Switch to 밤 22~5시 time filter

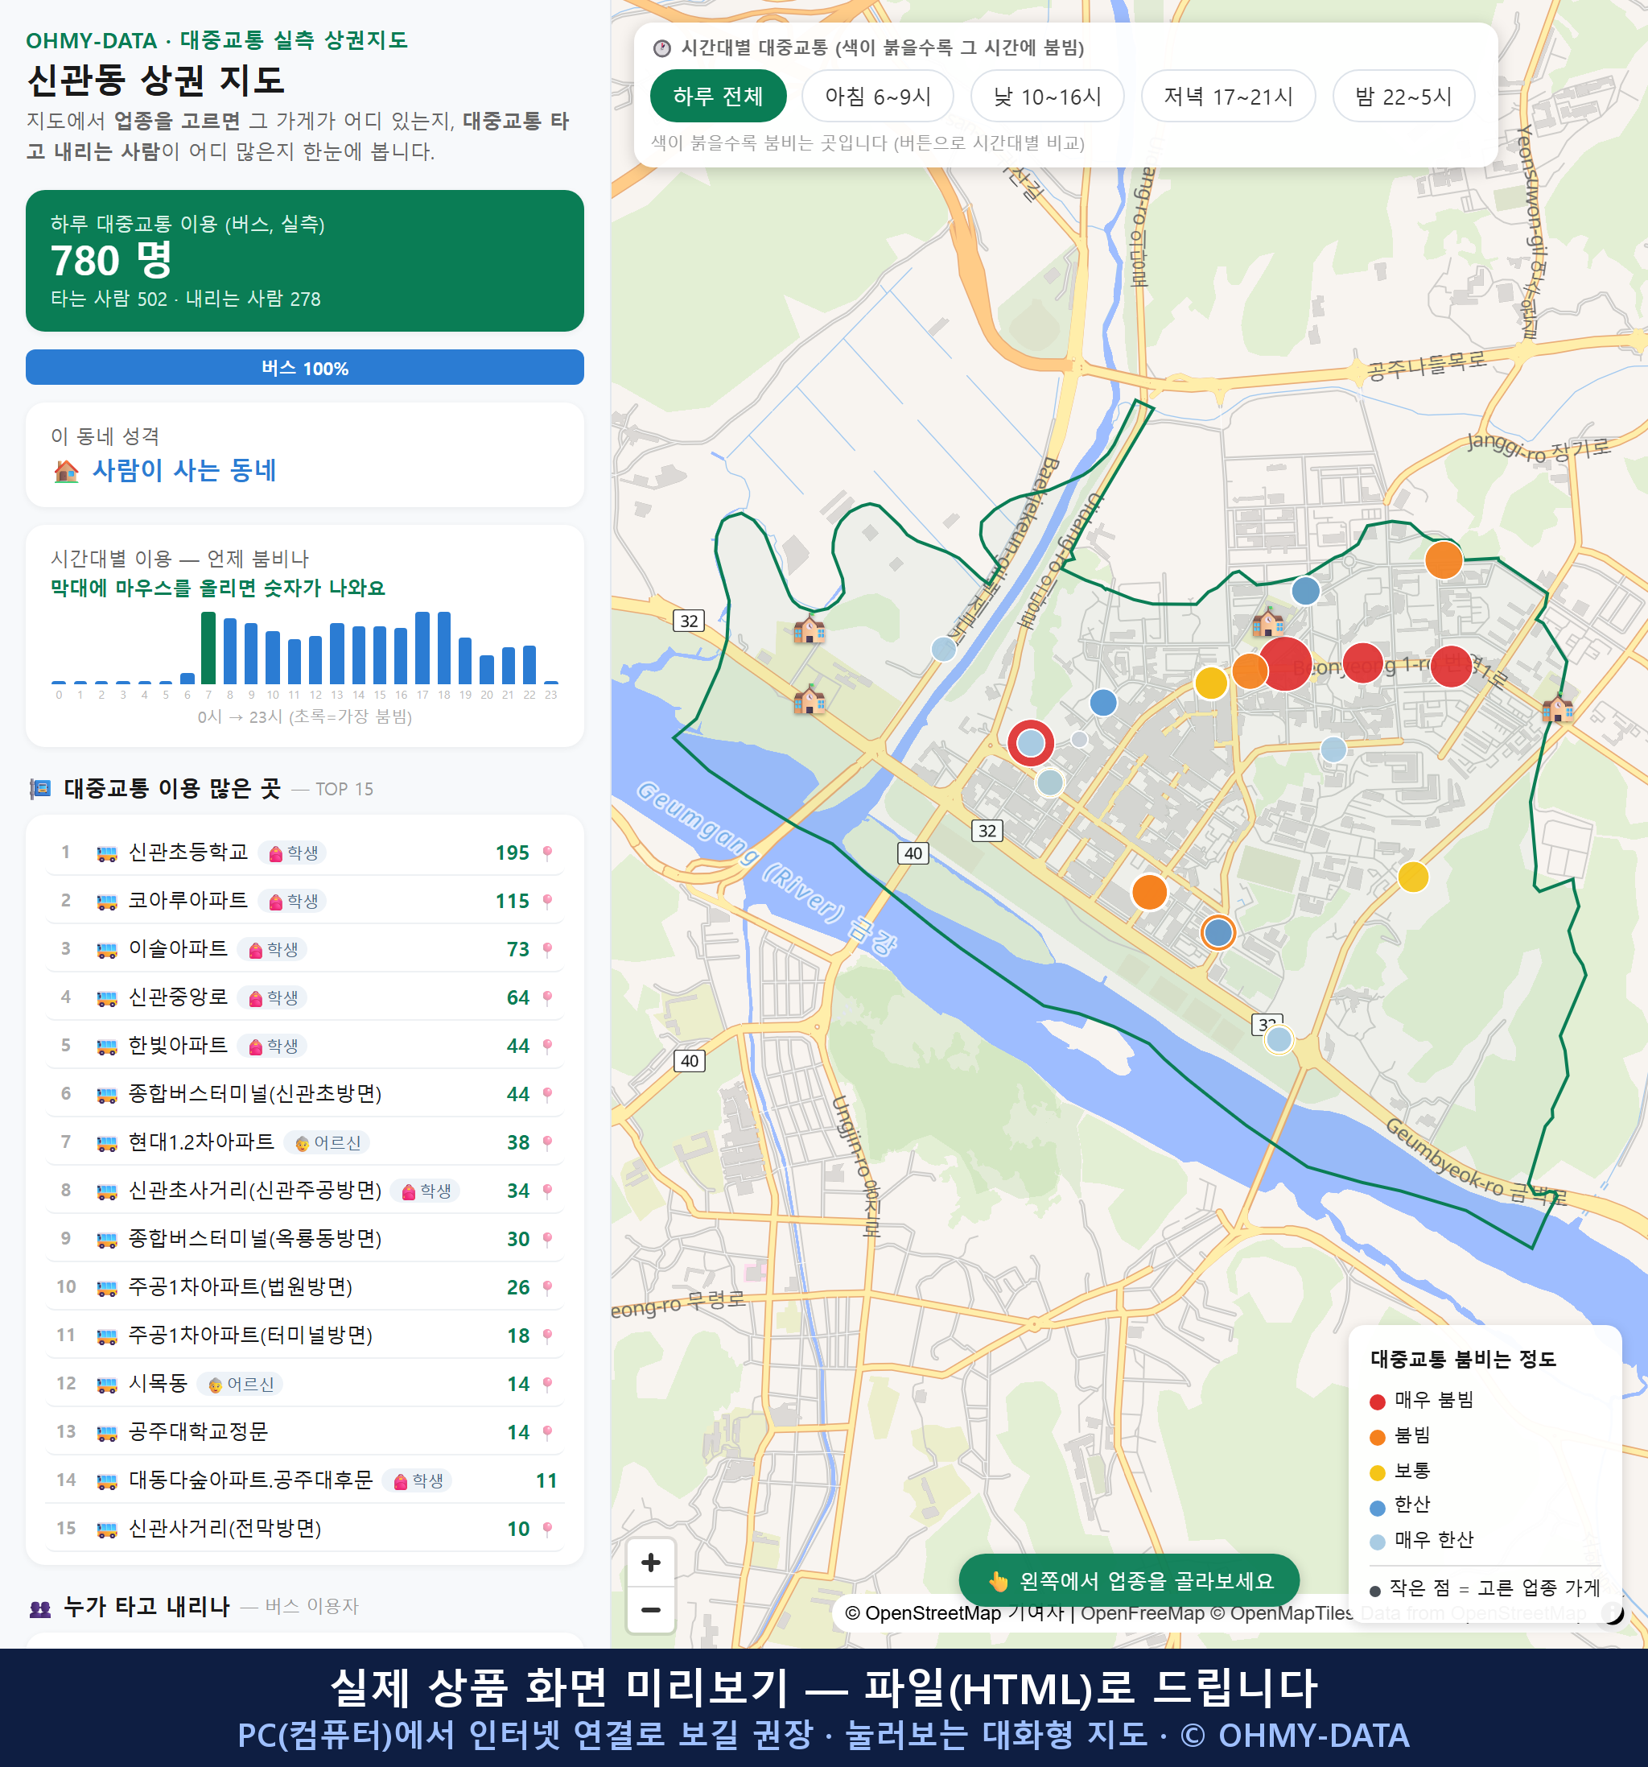click(1403, 96)
